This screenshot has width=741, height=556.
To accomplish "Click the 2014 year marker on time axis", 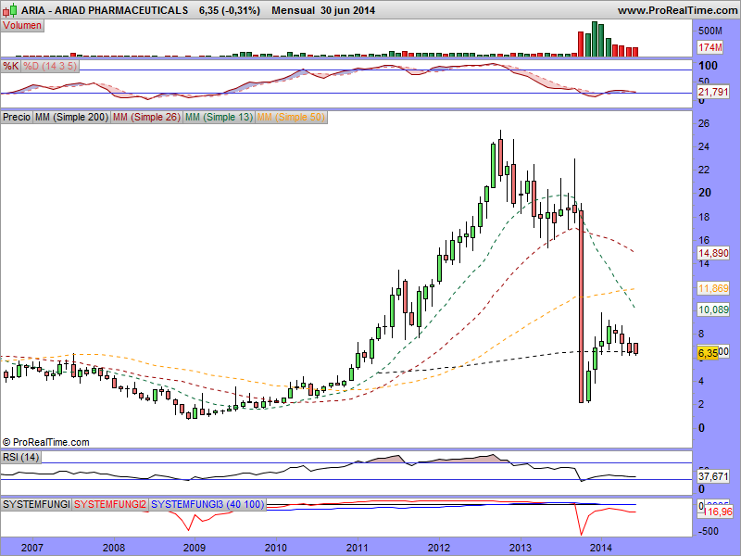I will click(x=601, y=548).
